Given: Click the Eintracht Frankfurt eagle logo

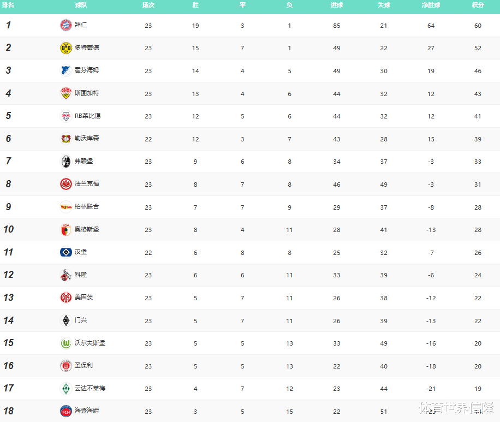Looking at the screenshot, I should [66, 184].
